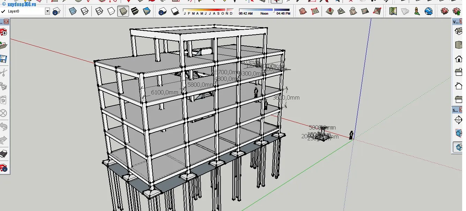Image resolution: width=466 pixels, height=211 pixels.
Task: Switch to Wireframe display mode
Action: pyautogui.click(x=99, y=11)
